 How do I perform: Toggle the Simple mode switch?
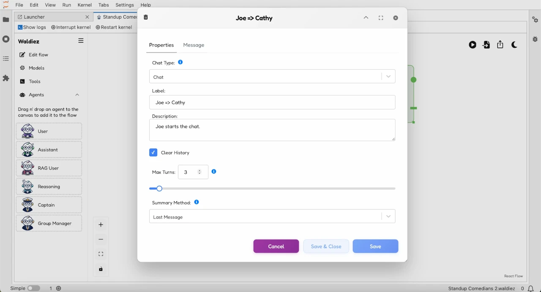click(x=34, y=288)
